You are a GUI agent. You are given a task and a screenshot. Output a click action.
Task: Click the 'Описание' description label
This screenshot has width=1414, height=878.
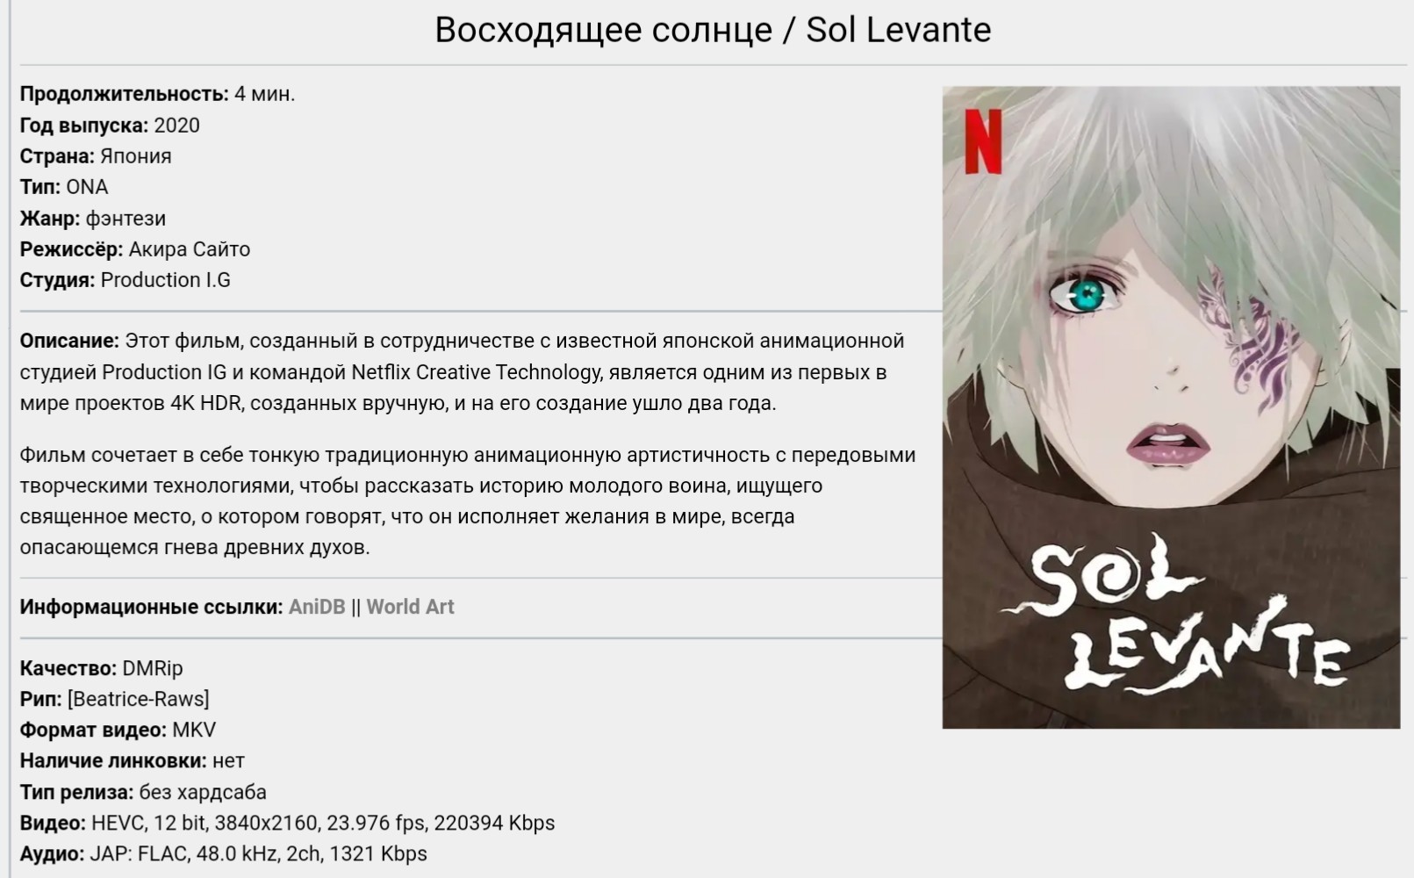tap(69, 341)
